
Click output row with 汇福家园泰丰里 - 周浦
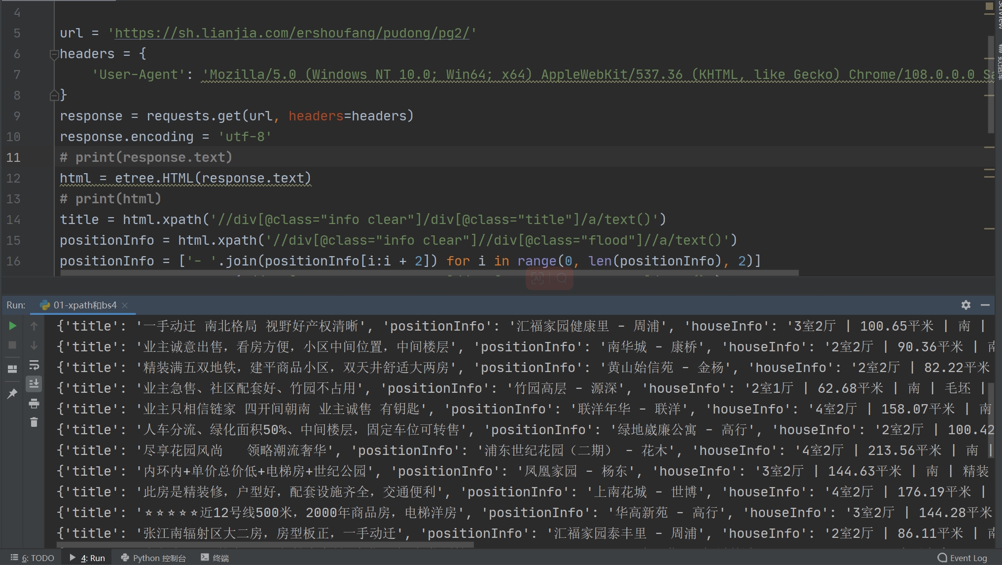(525, 533)
